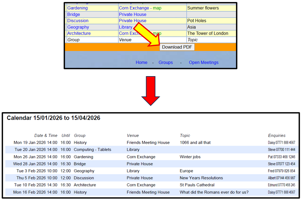This screenshot has height=200, width=301.
Task: Click 'St Pauls Cathedral' topic
Action: pos(197,185)
